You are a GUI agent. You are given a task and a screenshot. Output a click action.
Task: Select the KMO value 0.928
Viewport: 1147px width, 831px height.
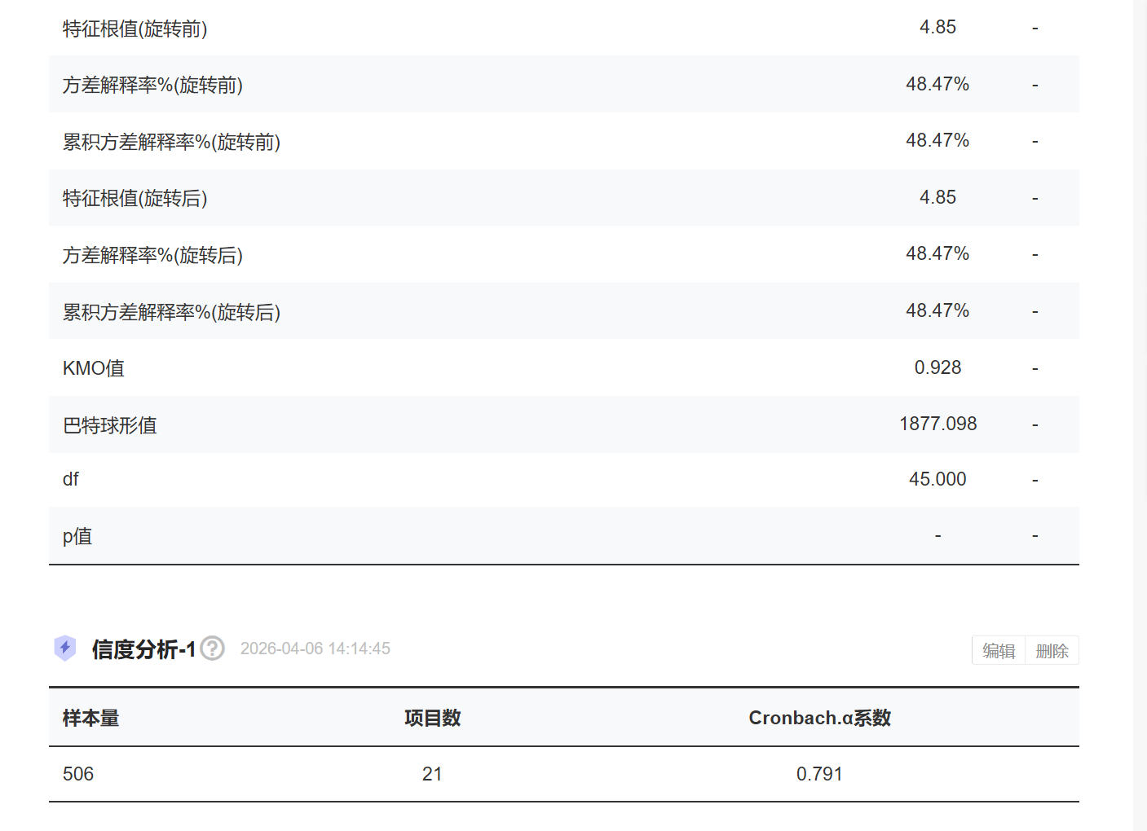pyautogui.click(x=937, y=367)
